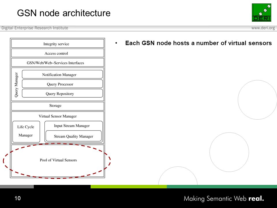This screenshot has width=277, height=208.
Task: Click the 'Storage' layer box
Action: point(58,106)
